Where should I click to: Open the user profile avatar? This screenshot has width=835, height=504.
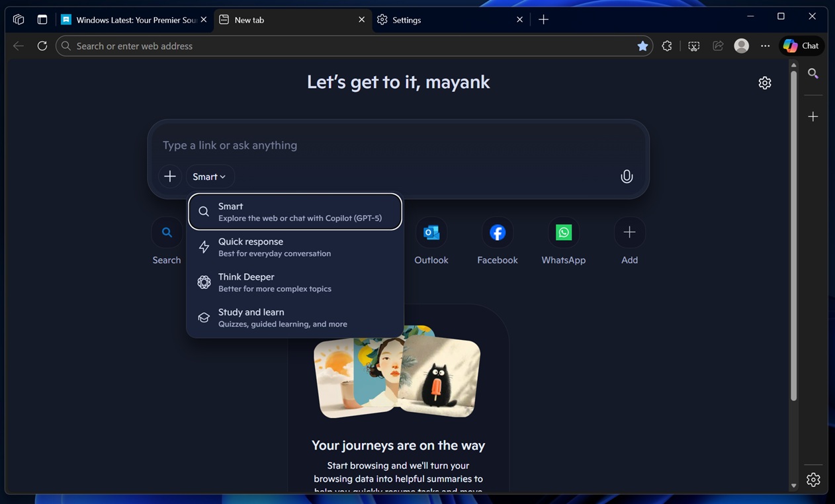tap(742, 46)
